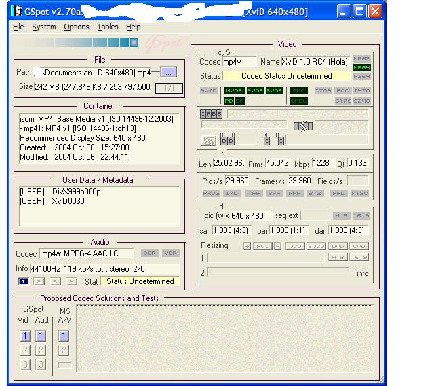Click the green MPG4 indicator

tap(361, 68)
